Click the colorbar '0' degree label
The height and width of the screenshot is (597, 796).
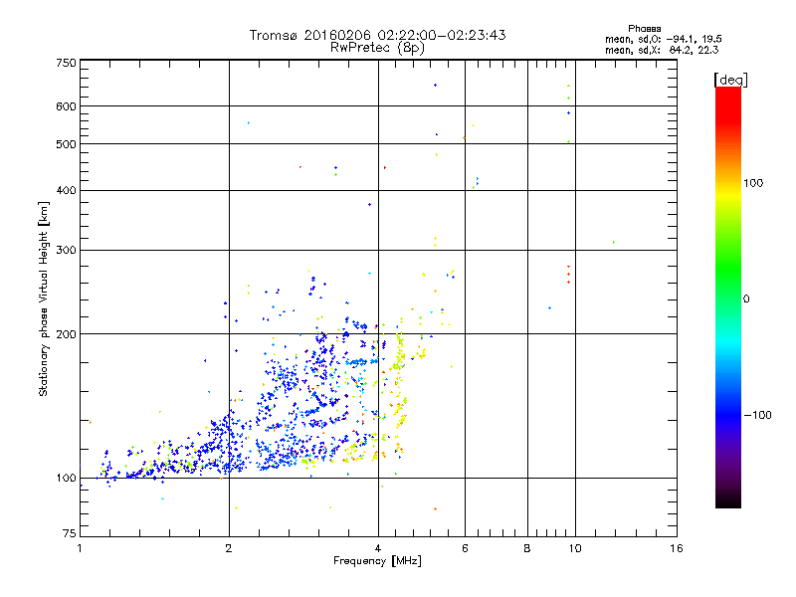[x=746, y=299]
